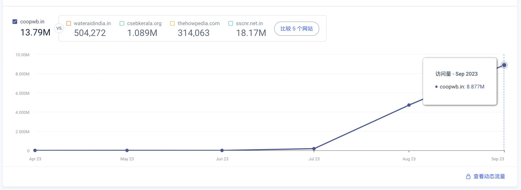
Task: Select the sscnr.net.in checkbox
Action: pos(231,23)
